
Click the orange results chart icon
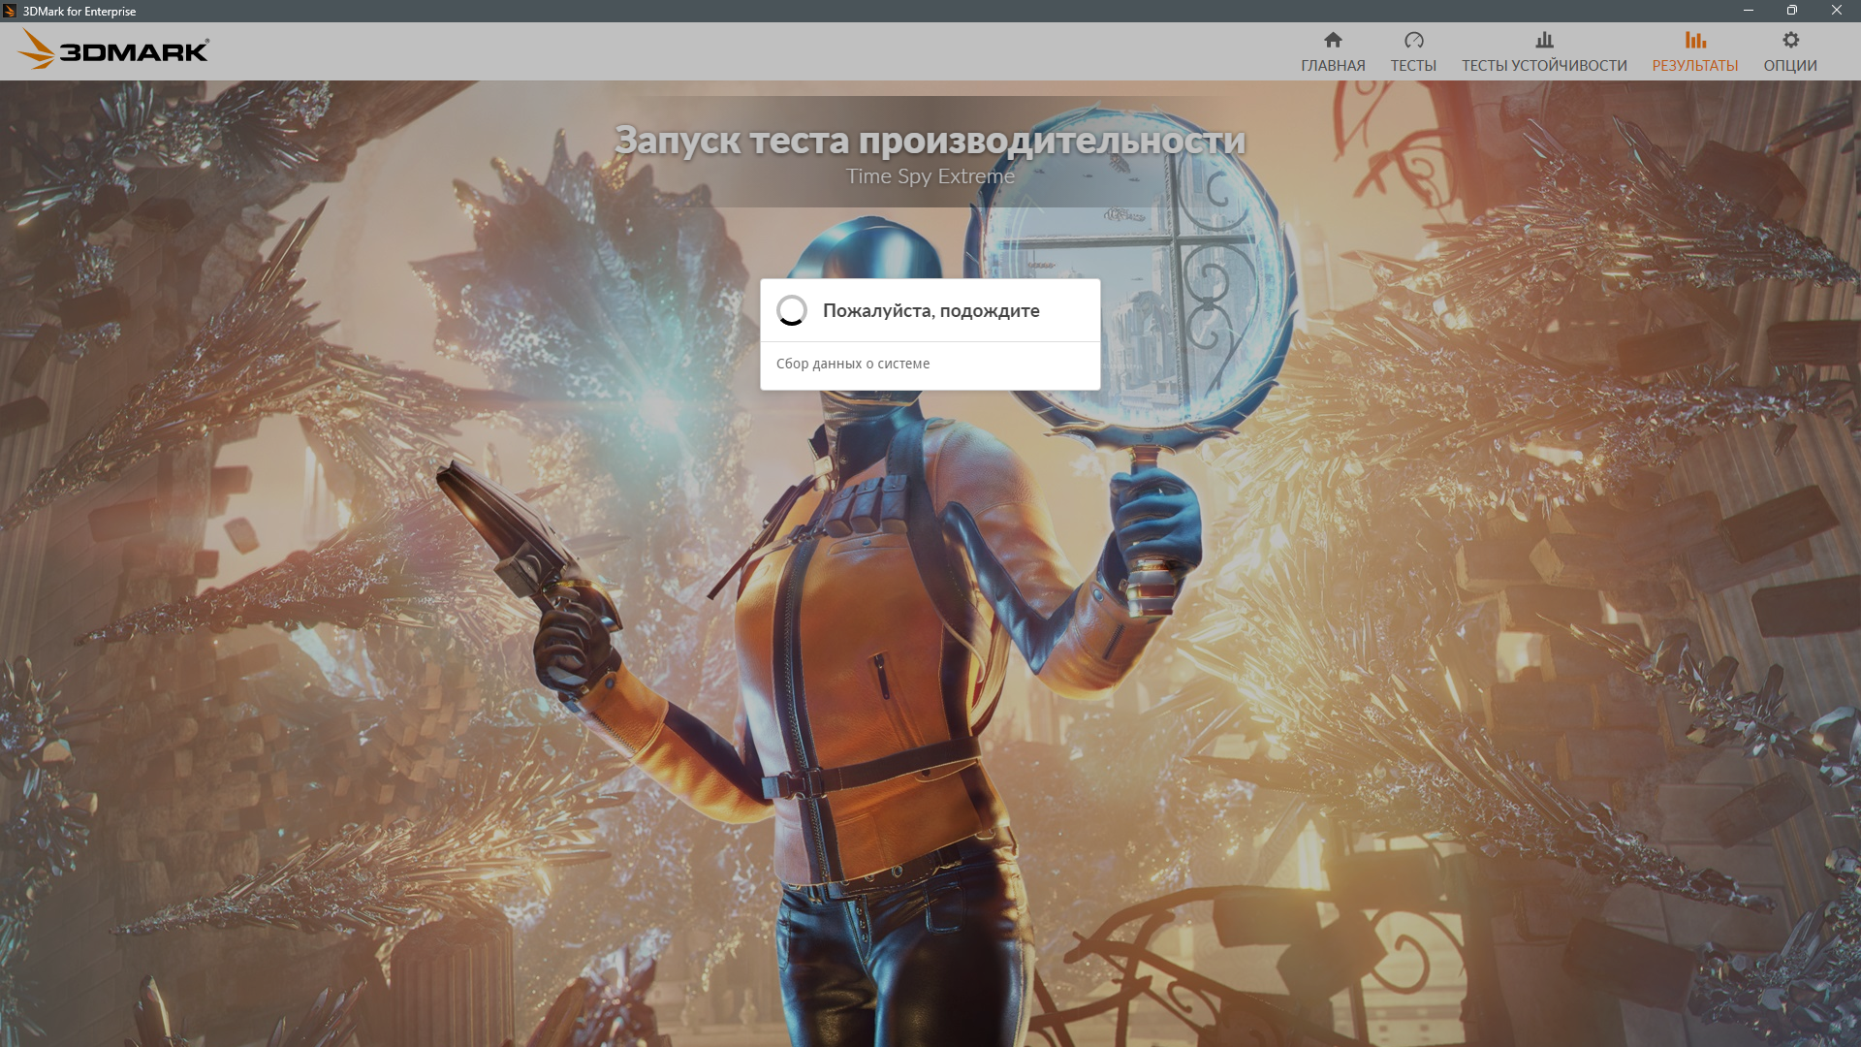[x=1695, y=40]
